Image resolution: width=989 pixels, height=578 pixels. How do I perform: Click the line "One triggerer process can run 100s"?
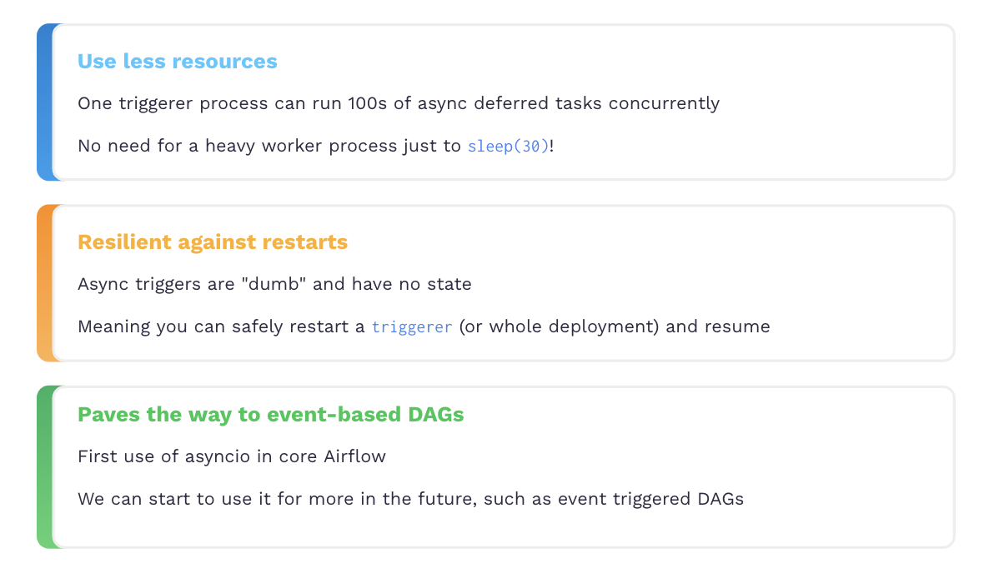pyautogui.click(x=399, y=103)
